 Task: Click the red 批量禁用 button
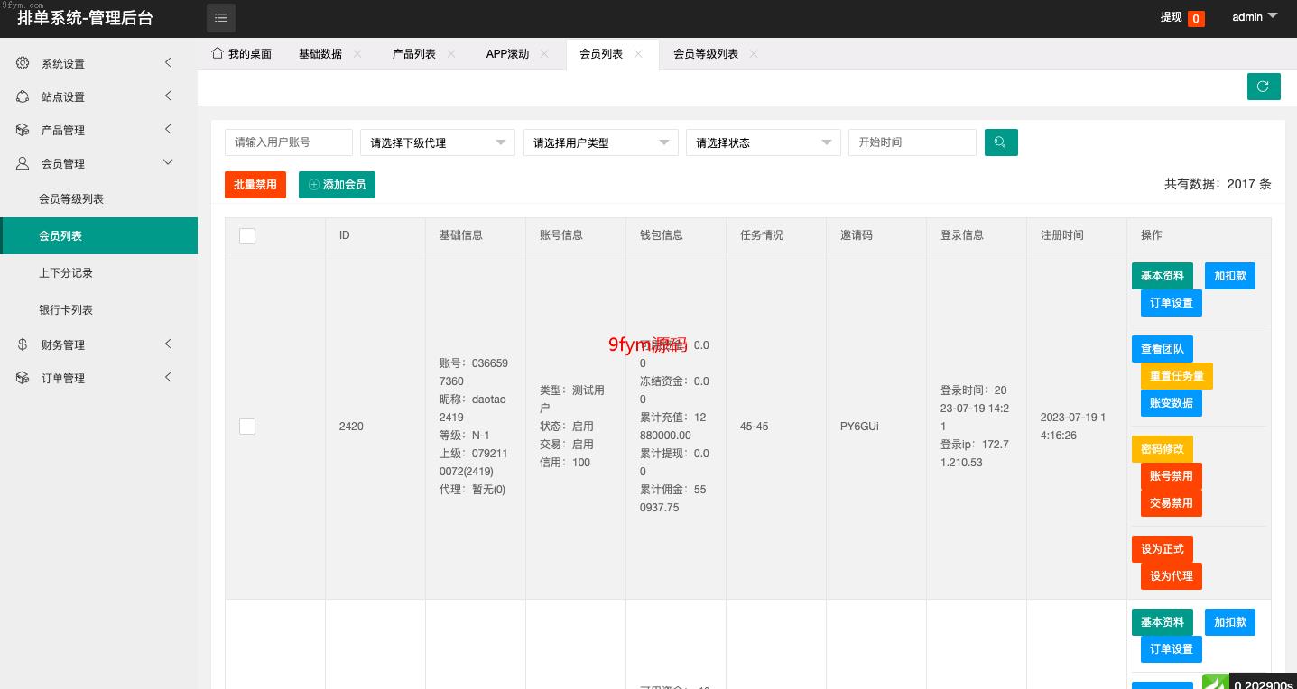pyautogui.click(x=255, y=185)
